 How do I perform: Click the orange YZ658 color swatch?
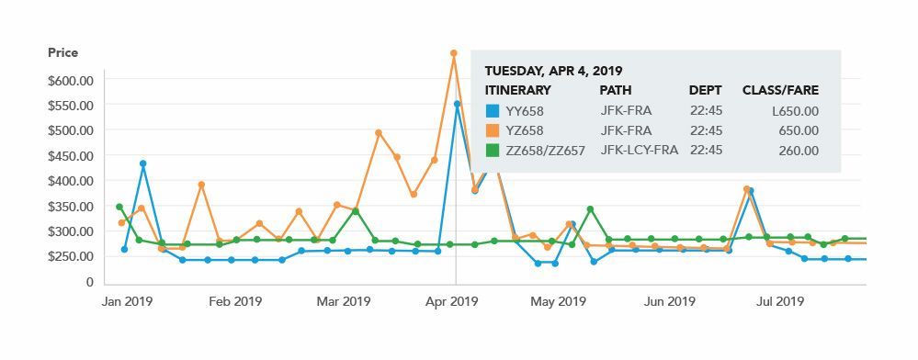pos(493,130)
